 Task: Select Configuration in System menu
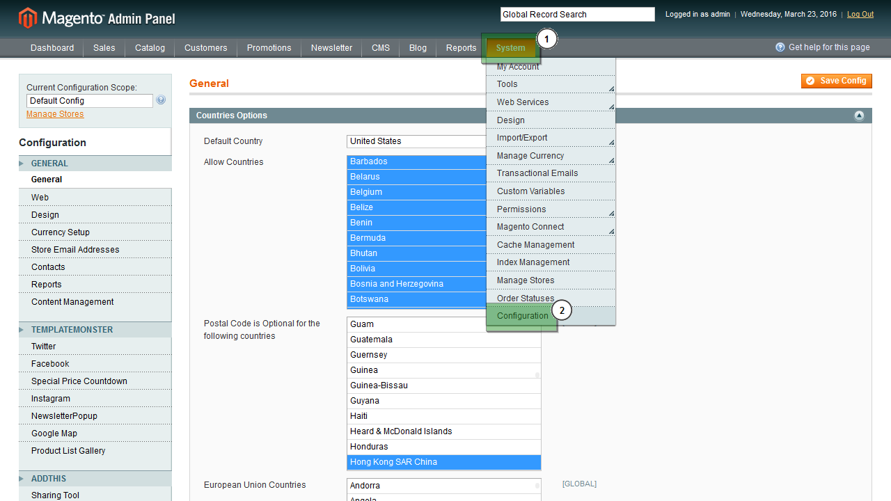tap(551, 316)
